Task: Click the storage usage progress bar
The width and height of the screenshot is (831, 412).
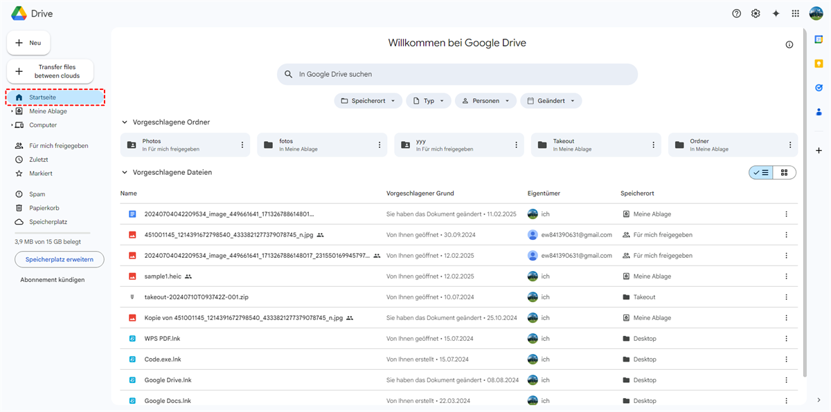Action: point(53,233)
